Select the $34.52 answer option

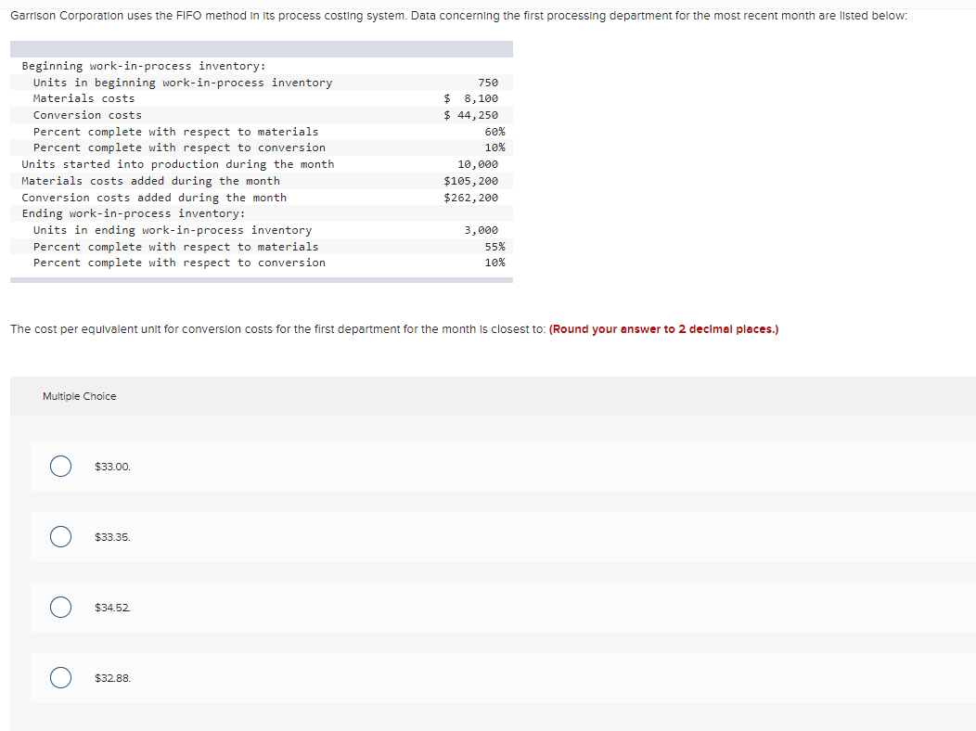pyautogui.click(x=60, y=607)
